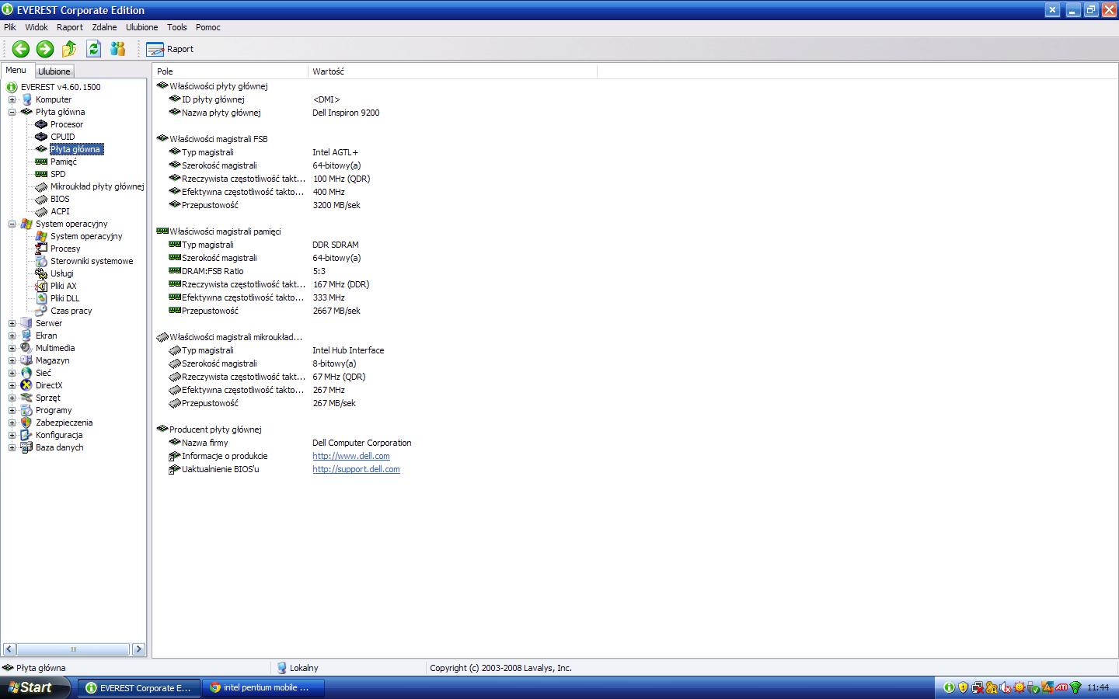Viewport: 1119px width, 699px height.
Task: Click the Właściwości magistrali FSB header
Action: tap(218, 139)
